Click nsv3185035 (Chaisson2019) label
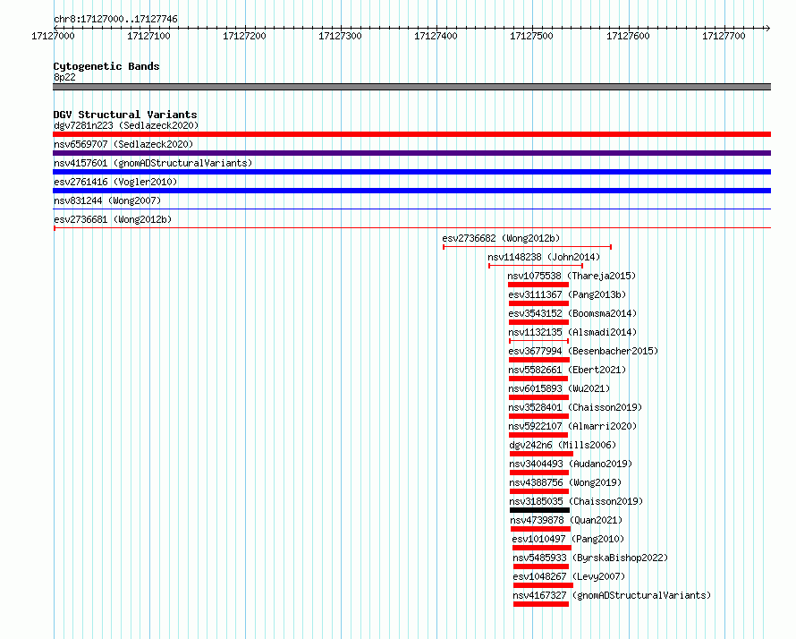796x639 pixels. pyautogui.click(x=576, y=501)
